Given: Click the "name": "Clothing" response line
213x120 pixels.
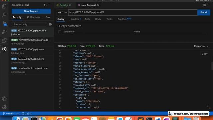Looking at the screenshot, I should pyautogui.click(x=88, y=101).
